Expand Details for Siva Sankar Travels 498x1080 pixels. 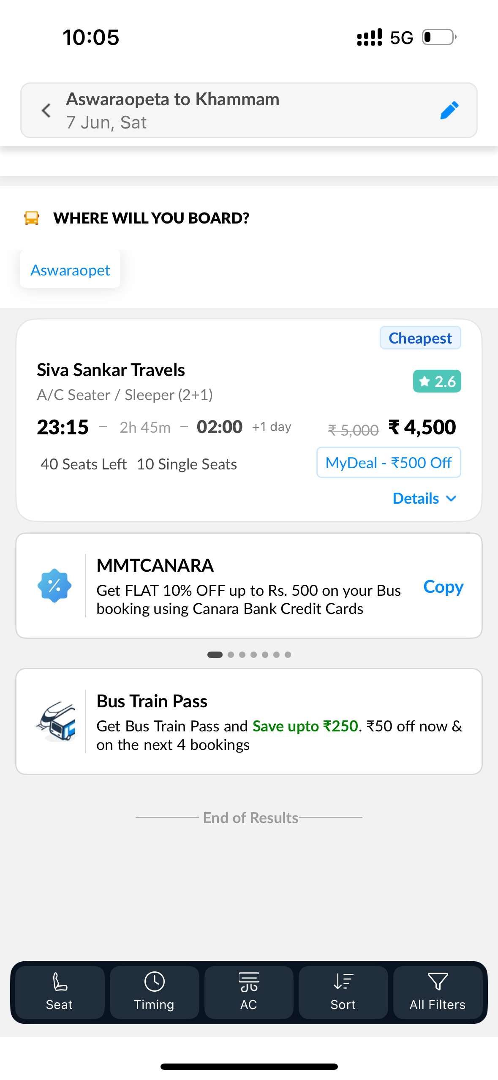point(424,498)
